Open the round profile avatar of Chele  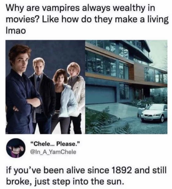(16, 148)
